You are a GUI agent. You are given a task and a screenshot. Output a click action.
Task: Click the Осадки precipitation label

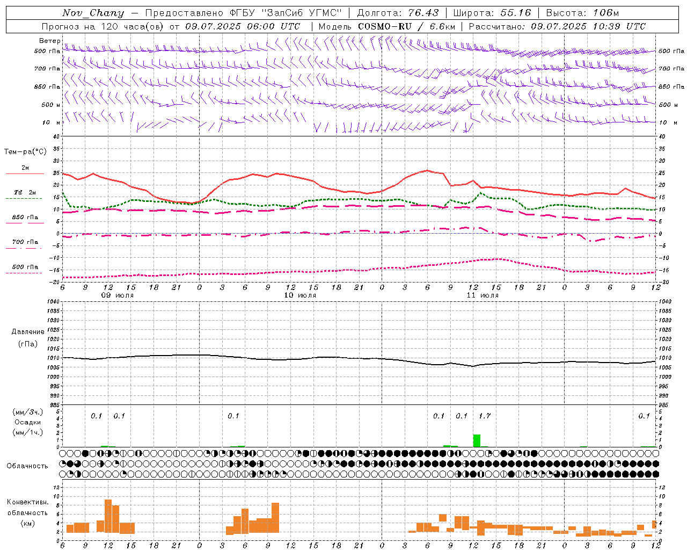click(x=27, y=422)
